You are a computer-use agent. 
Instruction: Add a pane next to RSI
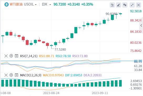point(16,56)
